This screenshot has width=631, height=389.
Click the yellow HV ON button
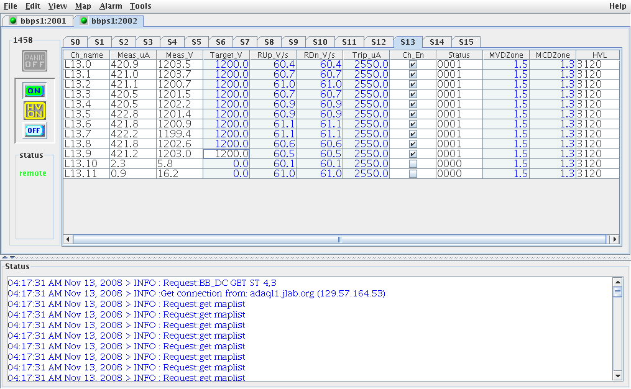tap(35, 111)
